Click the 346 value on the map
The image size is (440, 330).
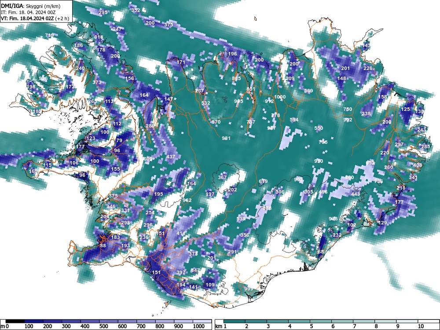coord(111,206)
